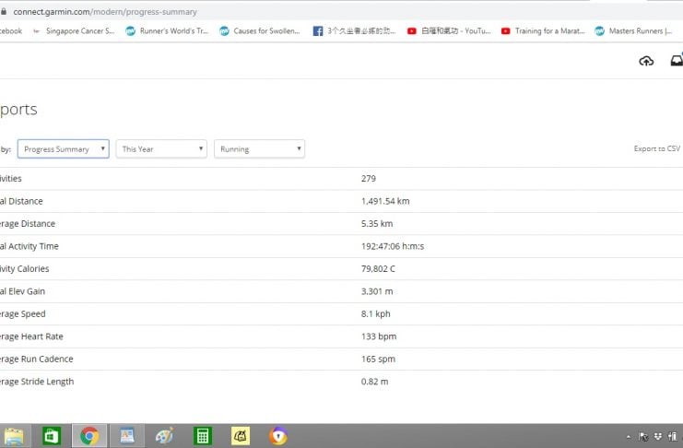Click the average speed value 8.1 kph

375,313
